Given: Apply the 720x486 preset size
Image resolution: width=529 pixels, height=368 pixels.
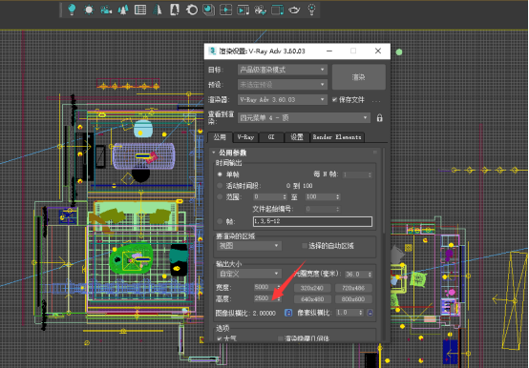Looking at the screenshot, I should (353, 288).
